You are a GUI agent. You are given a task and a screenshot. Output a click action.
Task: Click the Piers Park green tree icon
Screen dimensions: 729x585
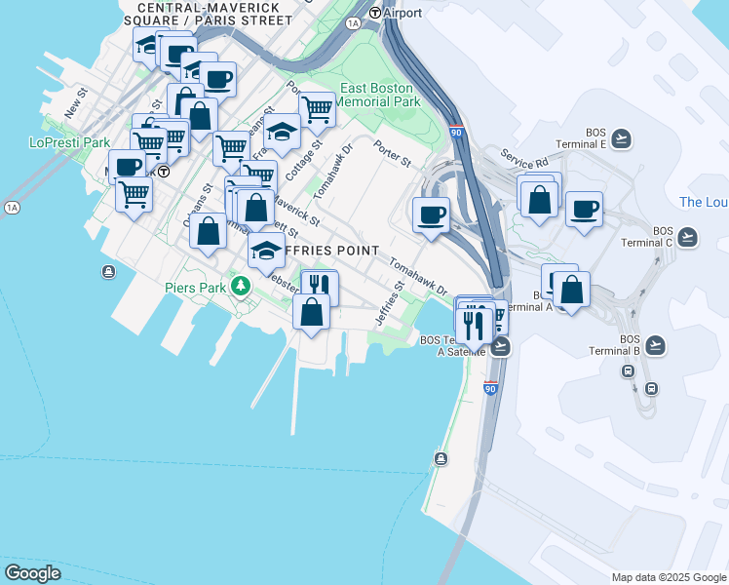[x=241, y=286]
